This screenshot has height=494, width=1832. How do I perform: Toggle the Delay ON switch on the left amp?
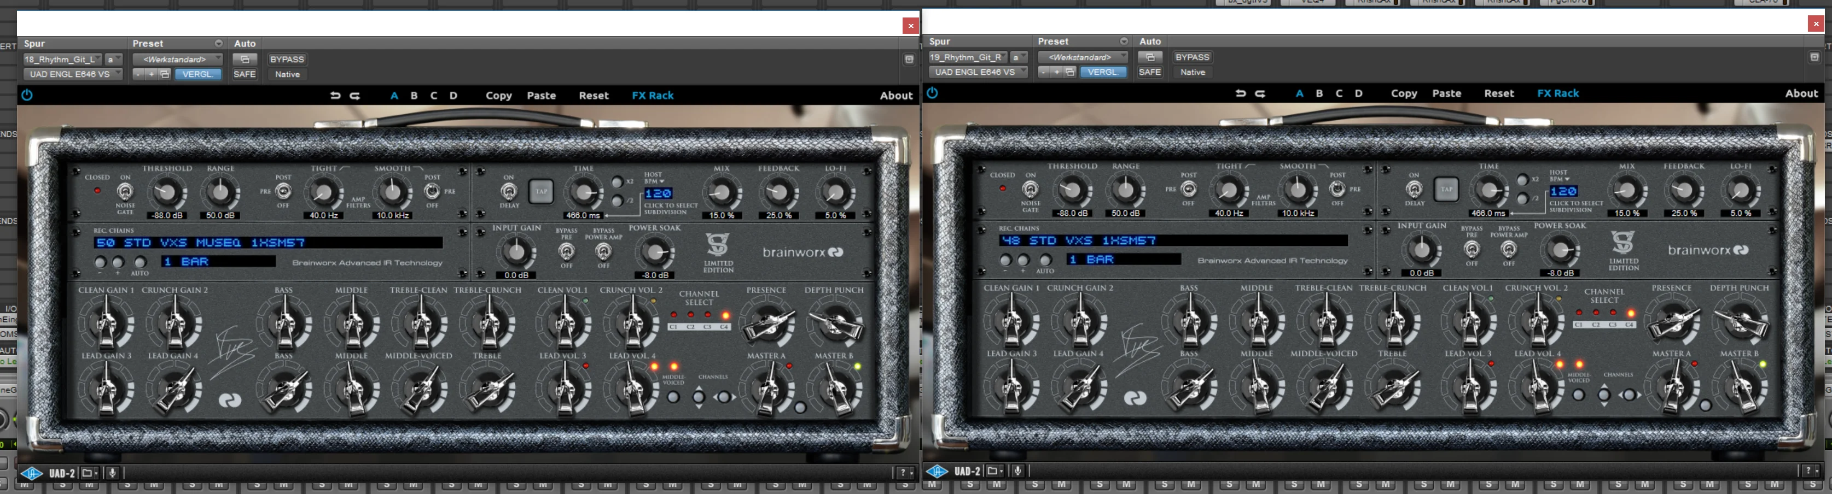[509, 191]
